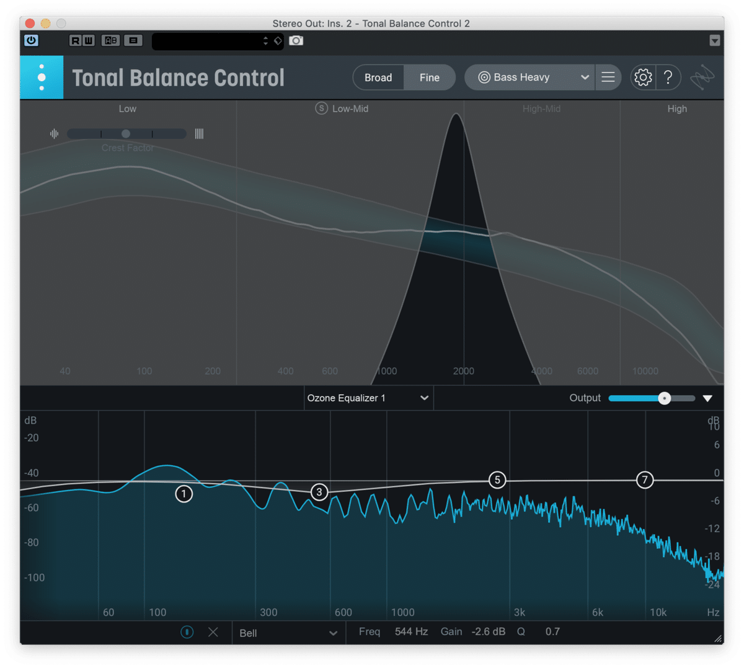Screen dimensions: 744x668
Task: Take a snapshot with the camera icon
Action: [x=296, y=41]
